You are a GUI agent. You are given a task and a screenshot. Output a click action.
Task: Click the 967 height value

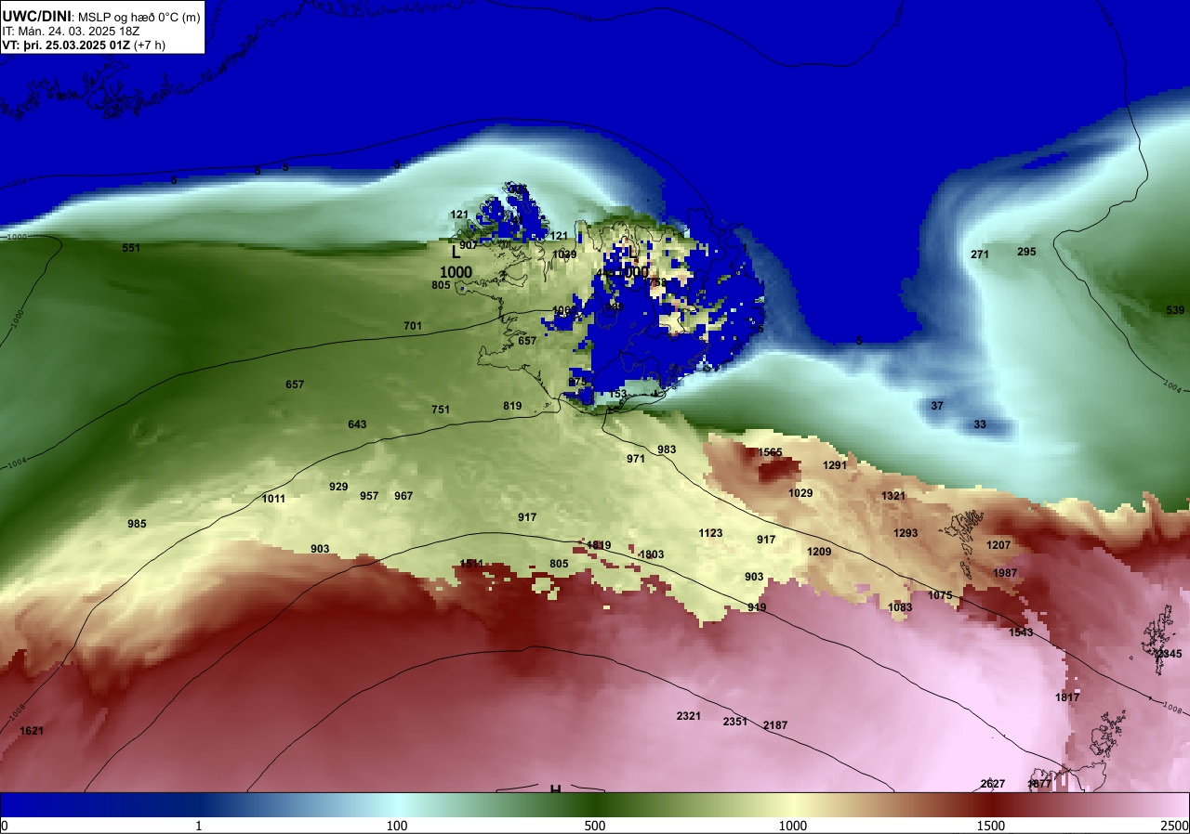click(403, 496)
